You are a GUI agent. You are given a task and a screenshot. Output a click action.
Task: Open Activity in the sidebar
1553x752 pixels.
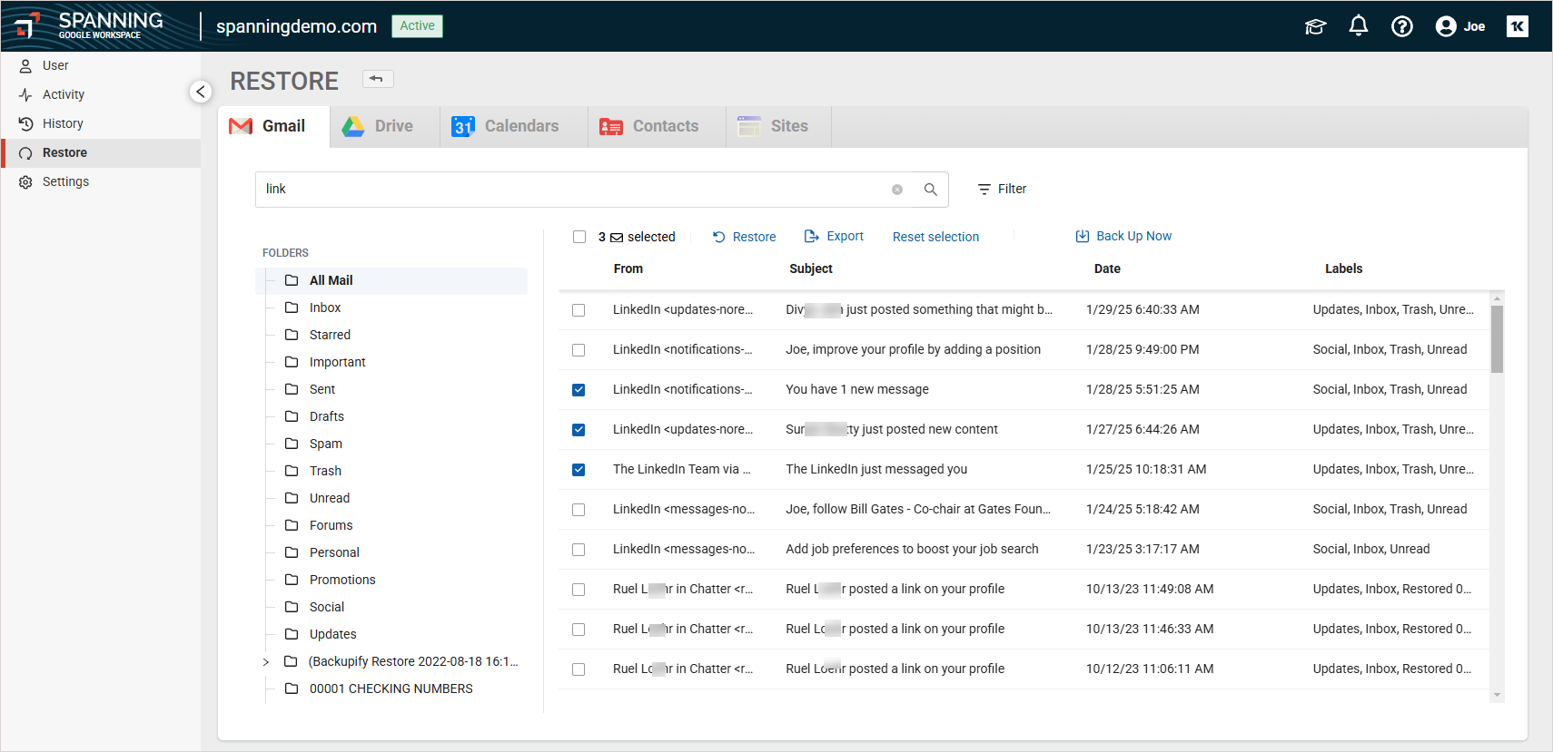[x=100, y=94]
